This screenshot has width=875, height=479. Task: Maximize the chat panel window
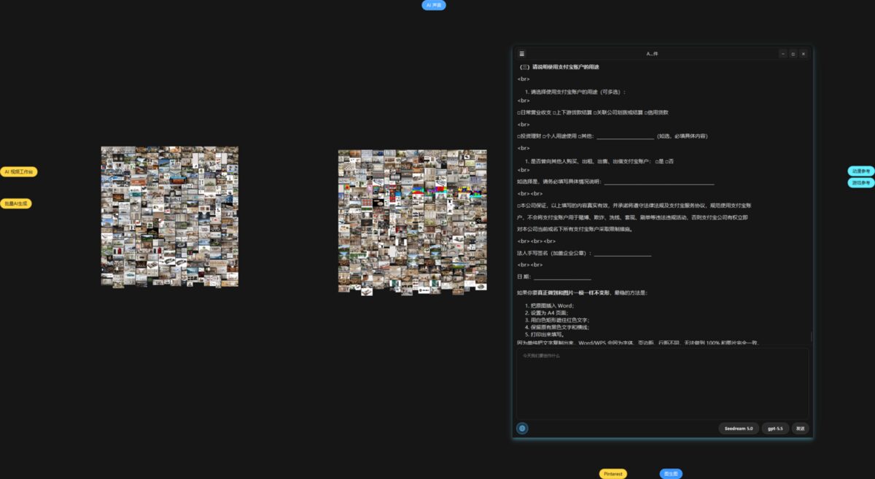pyautogui.click(x=793, y=54)
